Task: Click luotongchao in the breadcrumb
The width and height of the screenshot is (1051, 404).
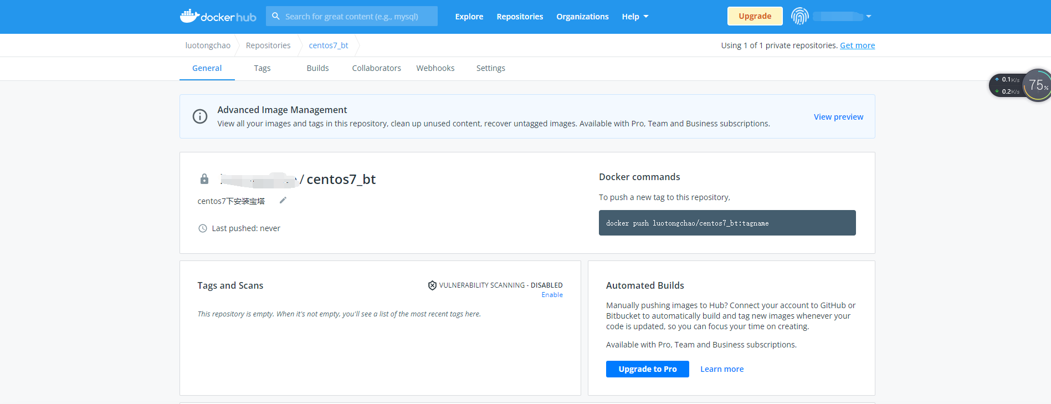Action: coord(208,45)
